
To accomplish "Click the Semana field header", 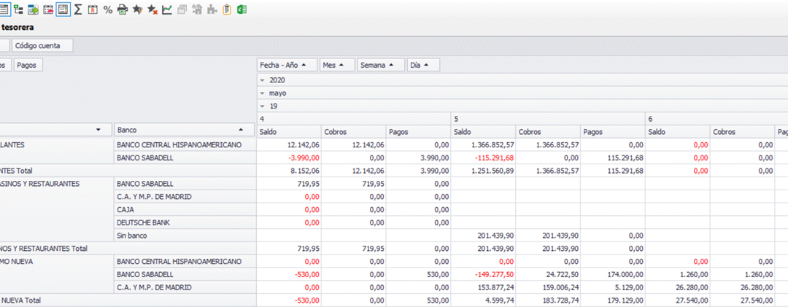I will click(381, 65).
